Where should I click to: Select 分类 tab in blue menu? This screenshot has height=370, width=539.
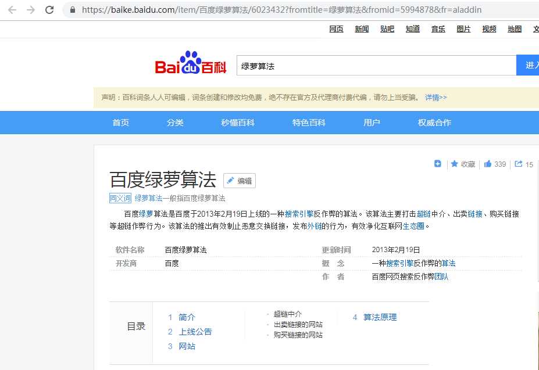tap(175, 123)
